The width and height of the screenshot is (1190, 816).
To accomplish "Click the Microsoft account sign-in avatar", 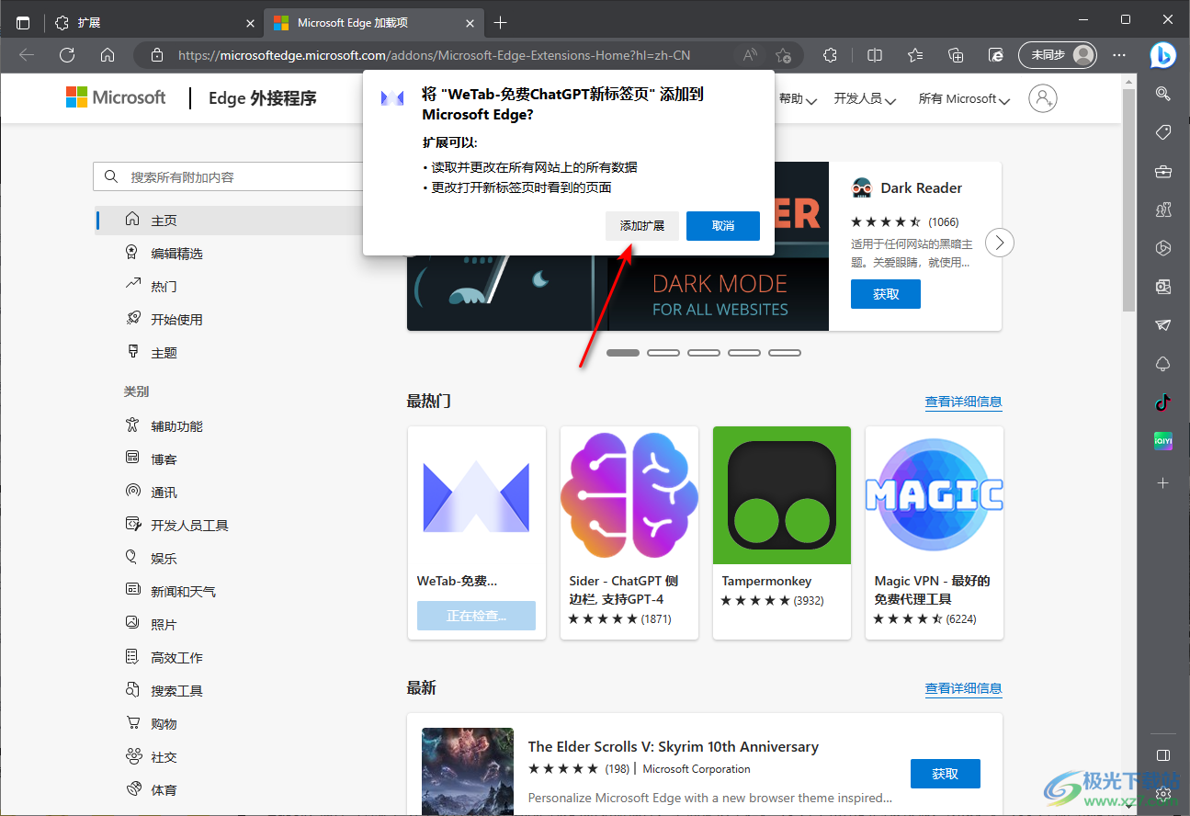I will (x=1043, y=98).
